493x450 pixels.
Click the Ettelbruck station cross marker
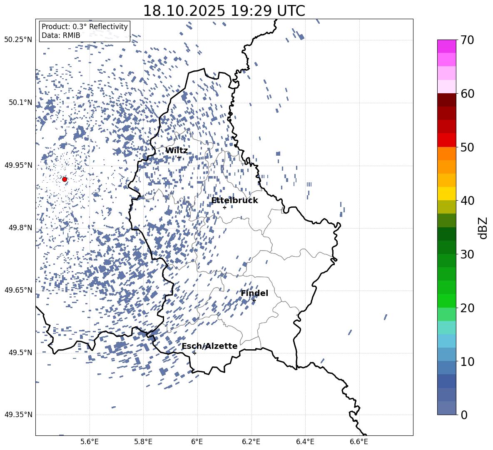(x=224, y=207)
